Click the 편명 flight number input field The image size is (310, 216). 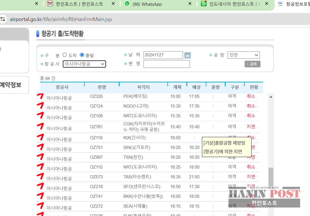pyautogui.click(x=167, y=64)
